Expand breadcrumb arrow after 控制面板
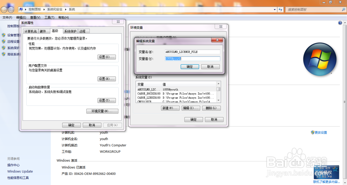This screenshot has width=347, height=185. point(44,9)
